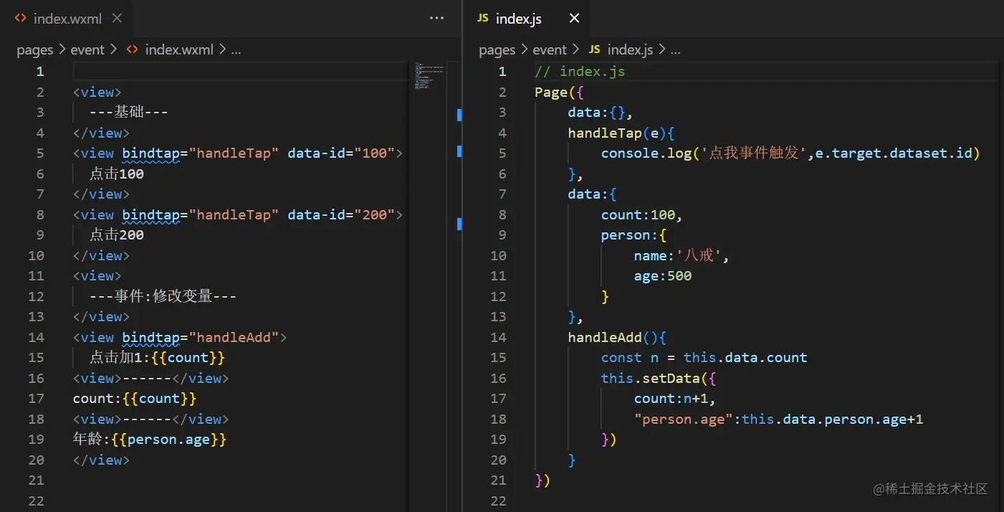Click the text '---基础---' in index.wxml
Screen dimensions: 1004x512
[129, 112]
